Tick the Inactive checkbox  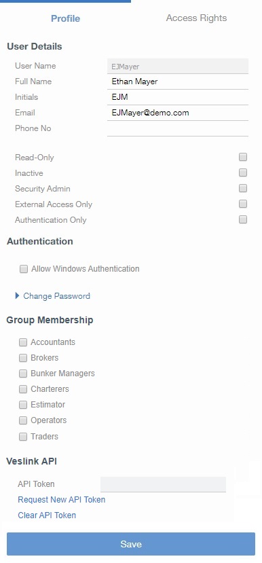tap(243, 172)
